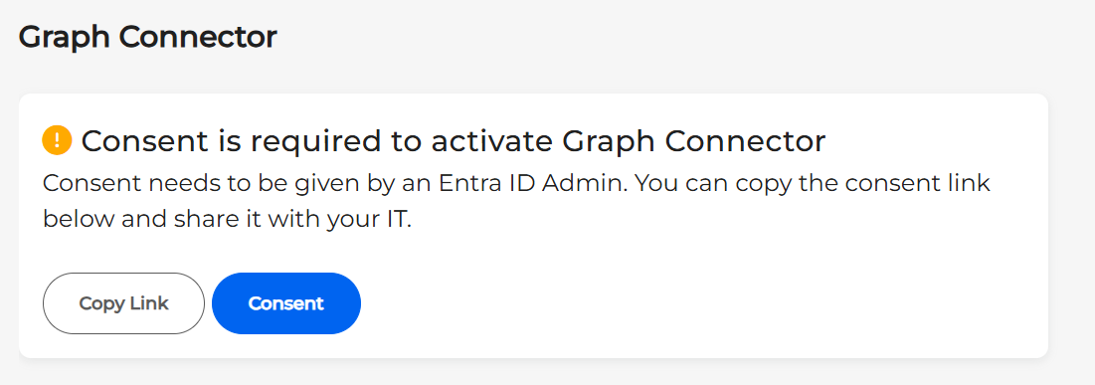Viewport: 1095px width, 385px height.
Task: Select the Graph Connector page heading
Action: [147, 37]
